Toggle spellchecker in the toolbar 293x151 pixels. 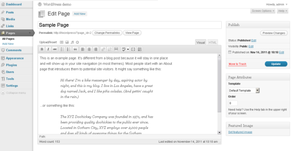123,49
